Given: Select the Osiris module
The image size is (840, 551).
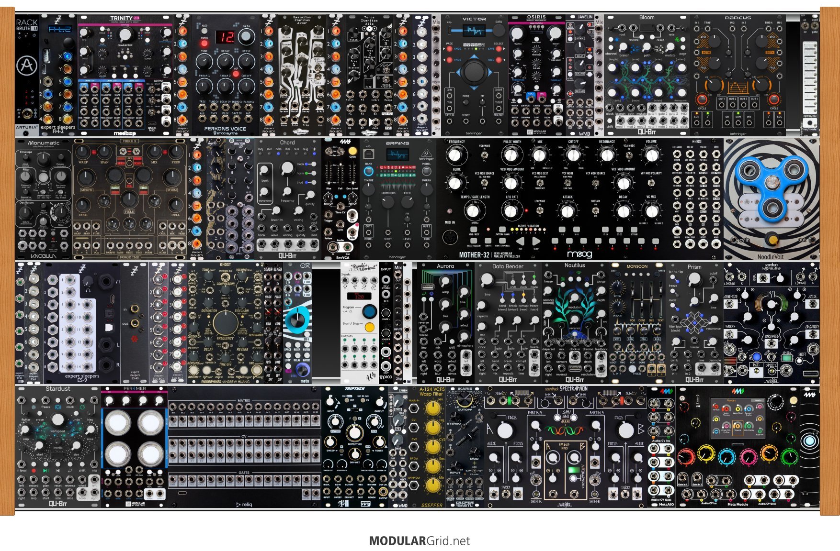Looking at the screenshot, I should 536,75.
